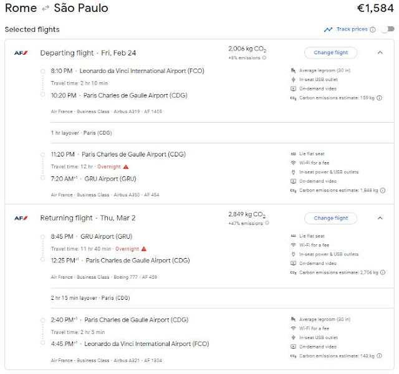Open info icon next to +47% emissions

point(266,223)
